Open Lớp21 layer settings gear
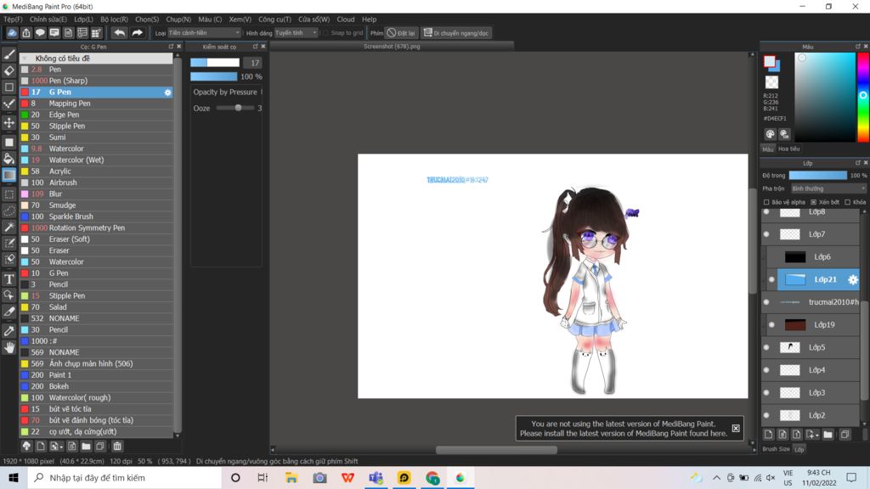The image size is (870, 489). pyautogui.click(x=853, y=280)
